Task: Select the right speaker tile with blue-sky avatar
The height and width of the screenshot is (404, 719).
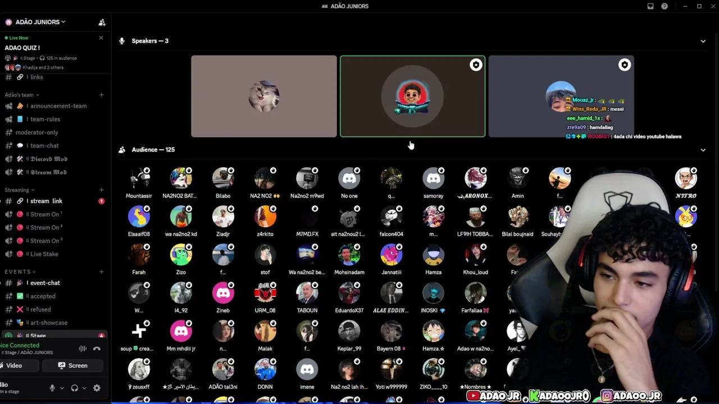Action: (561, 96)
